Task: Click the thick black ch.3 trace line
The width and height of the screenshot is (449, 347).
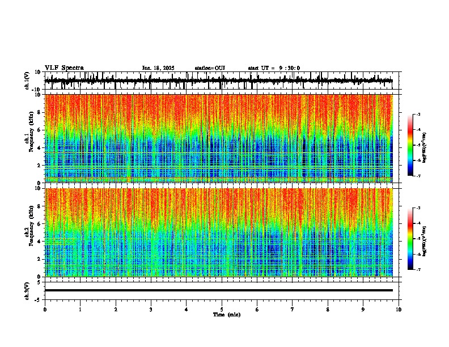Action: click(219, 290)
